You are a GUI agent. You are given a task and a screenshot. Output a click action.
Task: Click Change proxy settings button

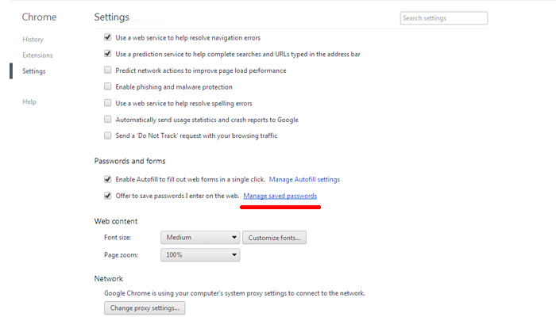pos(145,307)
